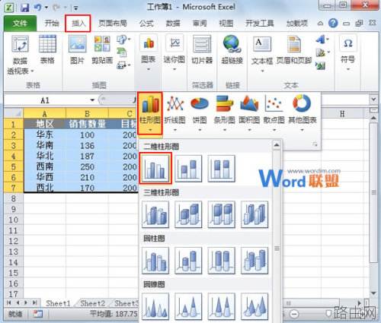Minimize the ribbon with the caret
Viewport: 381px width, 323px height.
320,24
